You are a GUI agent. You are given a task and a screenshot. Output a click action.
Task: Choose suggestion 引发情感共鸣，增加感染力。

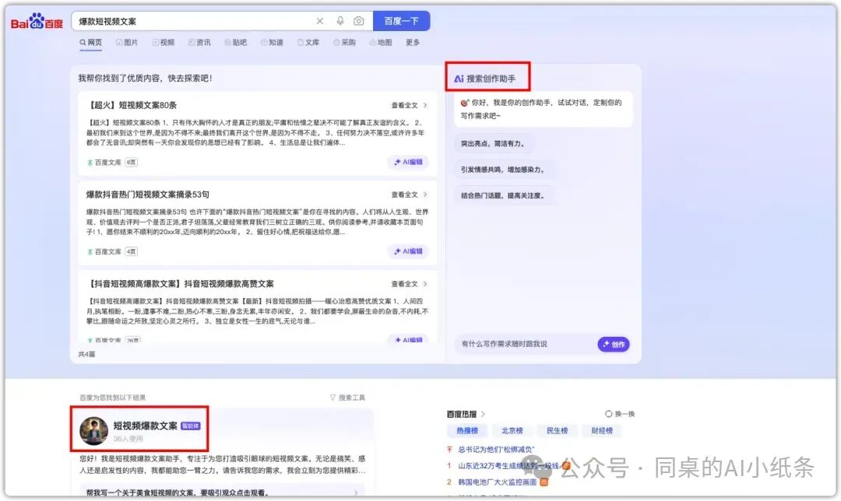(x=503, y=170)
